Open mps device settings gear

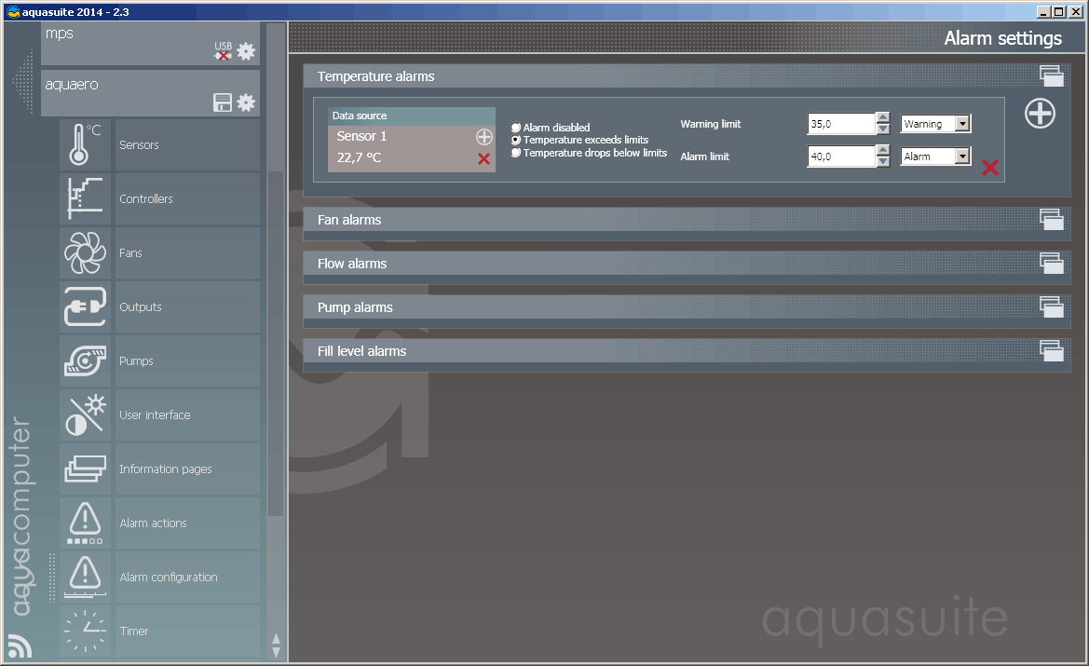click(x=246, y=51)
